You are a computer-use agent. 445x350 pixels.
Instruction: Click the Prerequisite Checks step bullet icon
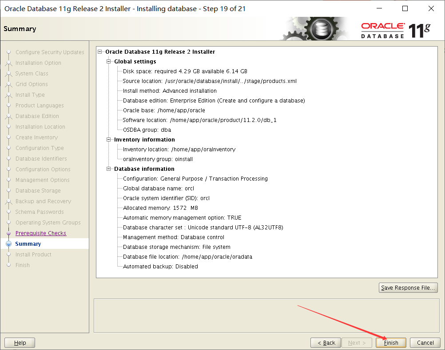(x=9, y=233)
